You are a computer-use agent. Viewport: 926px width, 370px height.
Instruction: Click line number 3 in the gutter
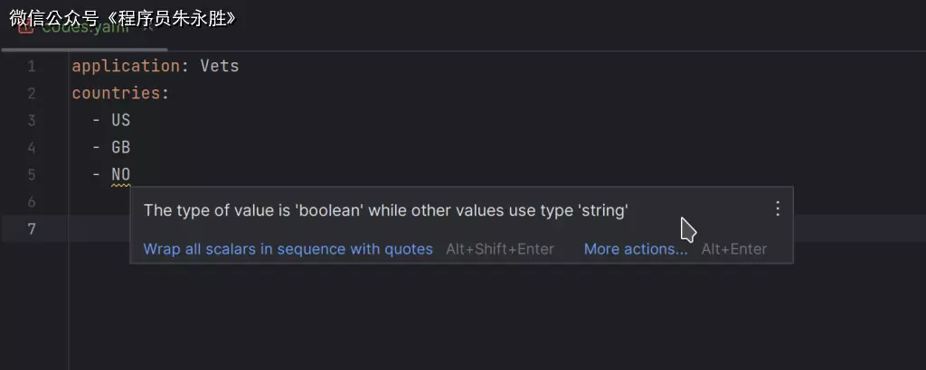point(32,120)
